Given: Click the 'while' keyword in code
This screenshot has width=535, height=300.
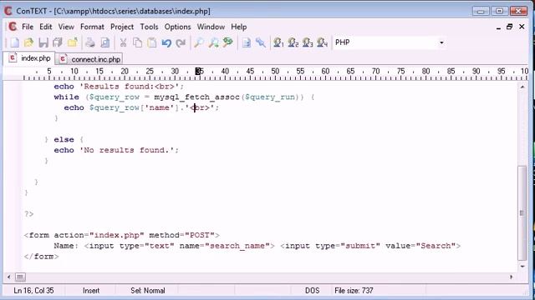Looking at the screenshot, I should coord(66,97).
